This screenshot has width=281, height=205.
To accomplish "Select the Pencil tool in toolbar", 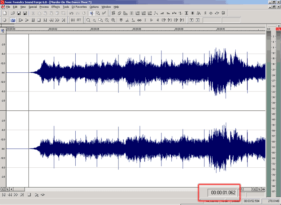I will coord(104,13).
